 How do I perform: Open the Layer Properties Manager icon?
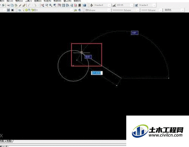tap(20, 10)
